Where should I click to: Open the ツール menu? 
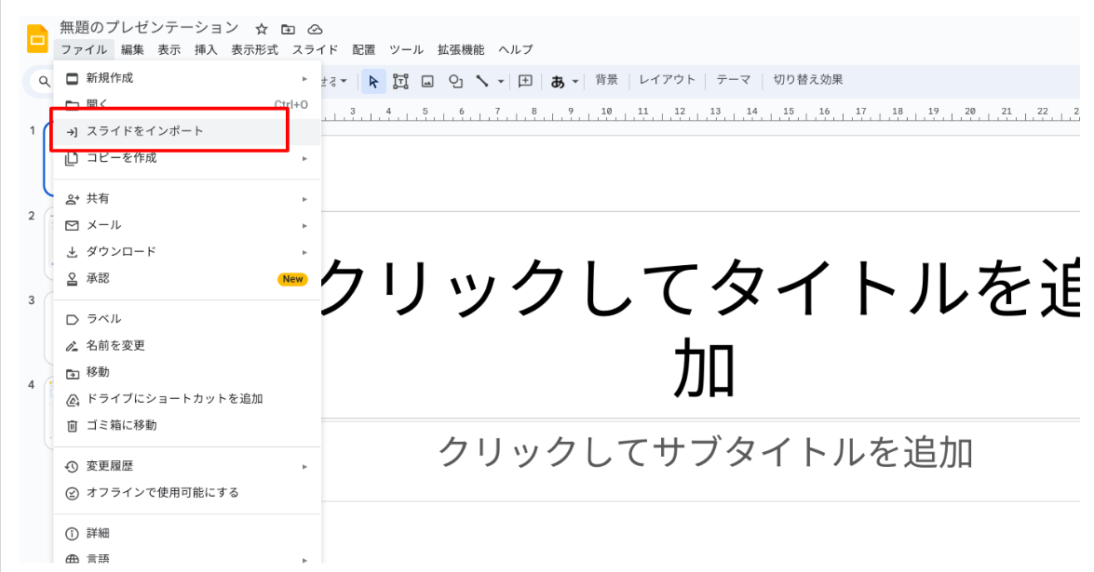[x=406, y=49]
